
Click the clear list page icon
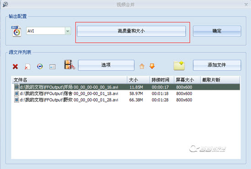(27, 67)
